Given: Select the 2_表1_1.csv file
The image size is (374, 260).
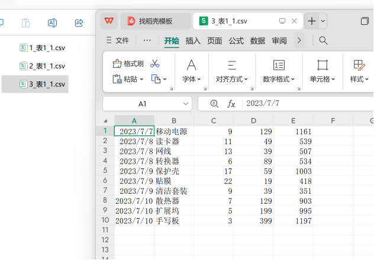Looking at the screenshot, I should 46,66.
